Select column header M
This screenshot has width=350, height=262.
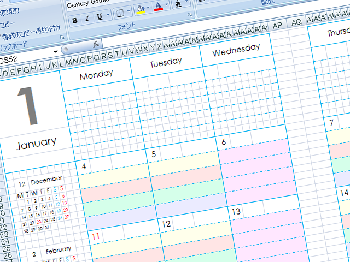pos(68,63)
